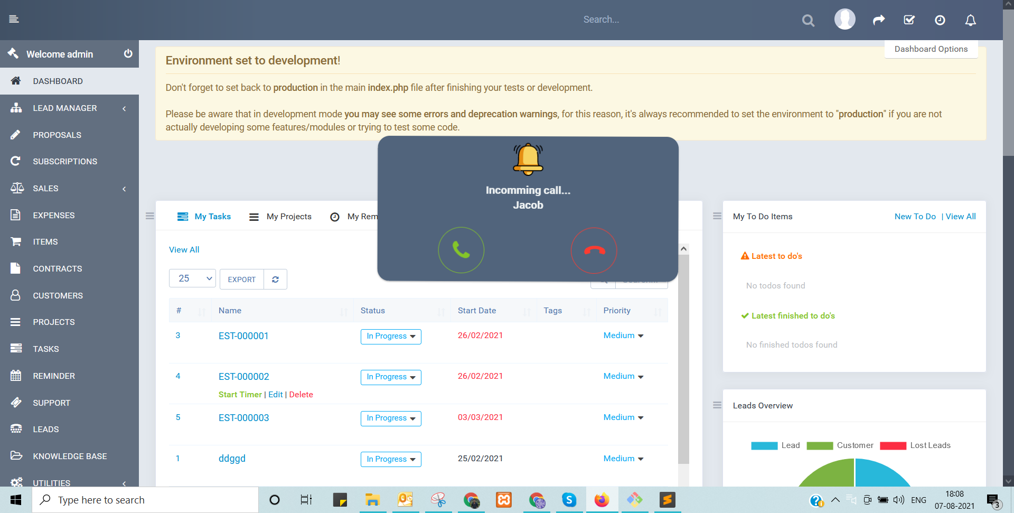Open the entries-per-page 25 dropdown

tap(192, 278)
